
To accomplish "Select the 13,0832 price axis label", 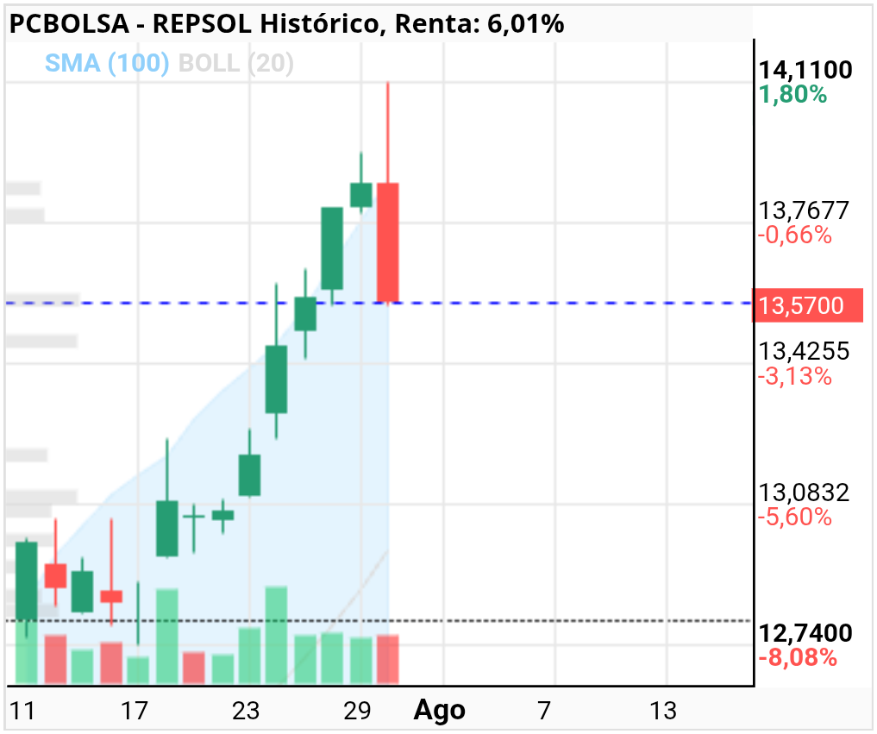I will click(x=804, y=492).
